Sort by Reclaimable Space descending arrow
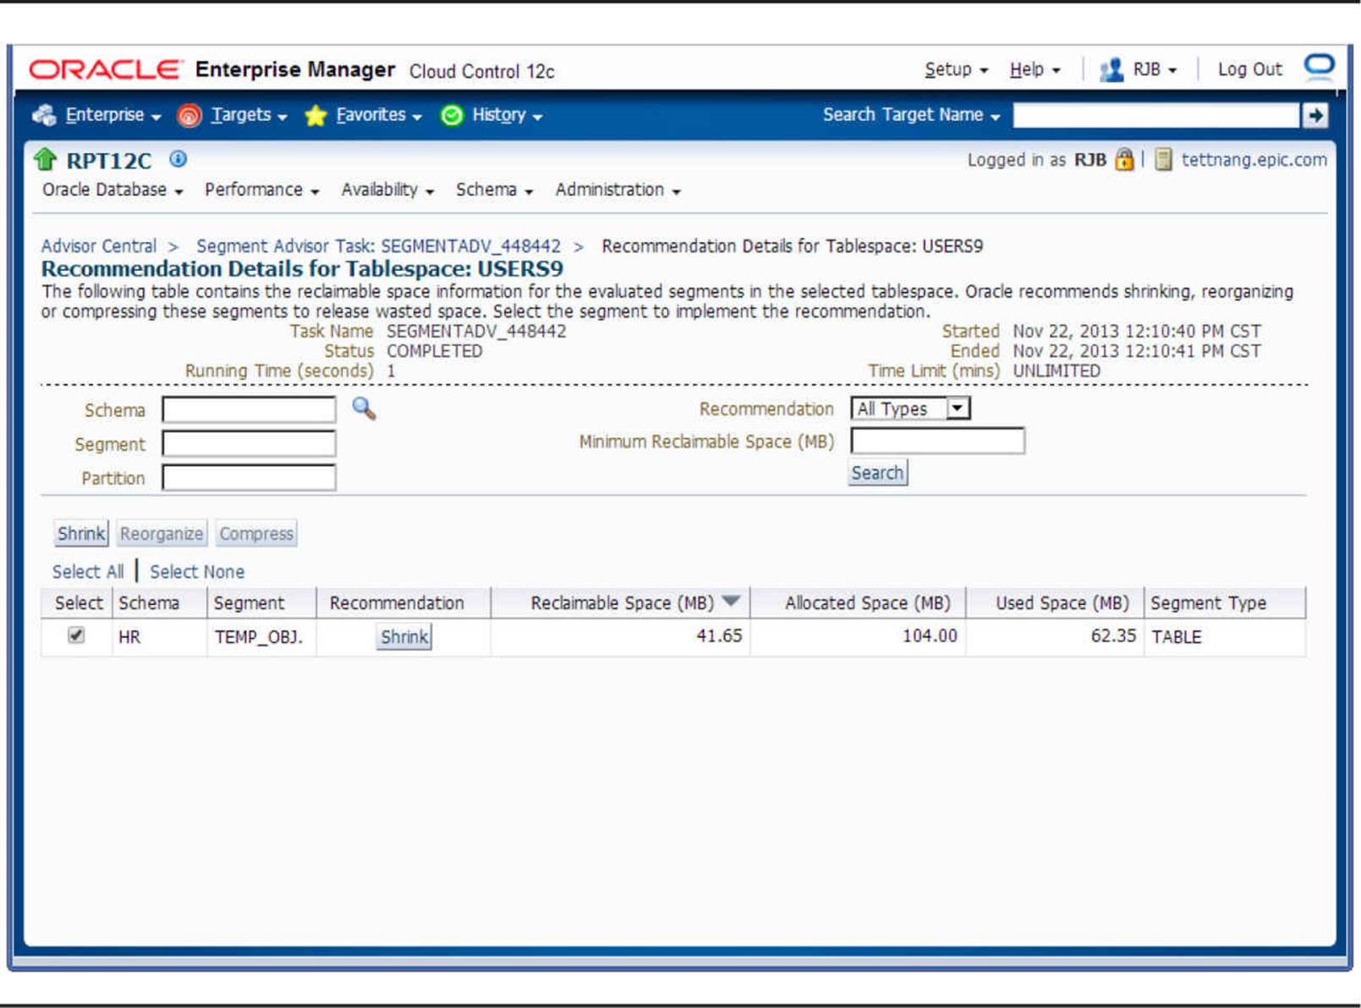The width and height of the screenshot is (1361, 1008). point(732,601)
